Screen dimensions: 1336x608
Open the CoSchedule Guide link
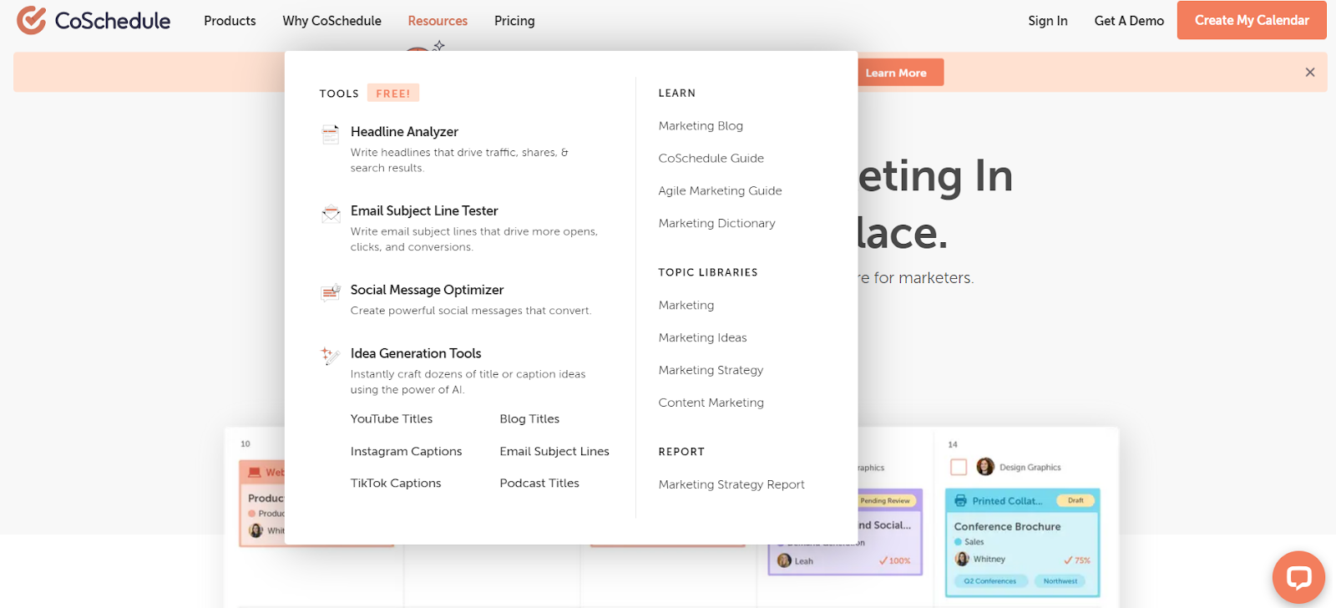[x=711, y=158]
